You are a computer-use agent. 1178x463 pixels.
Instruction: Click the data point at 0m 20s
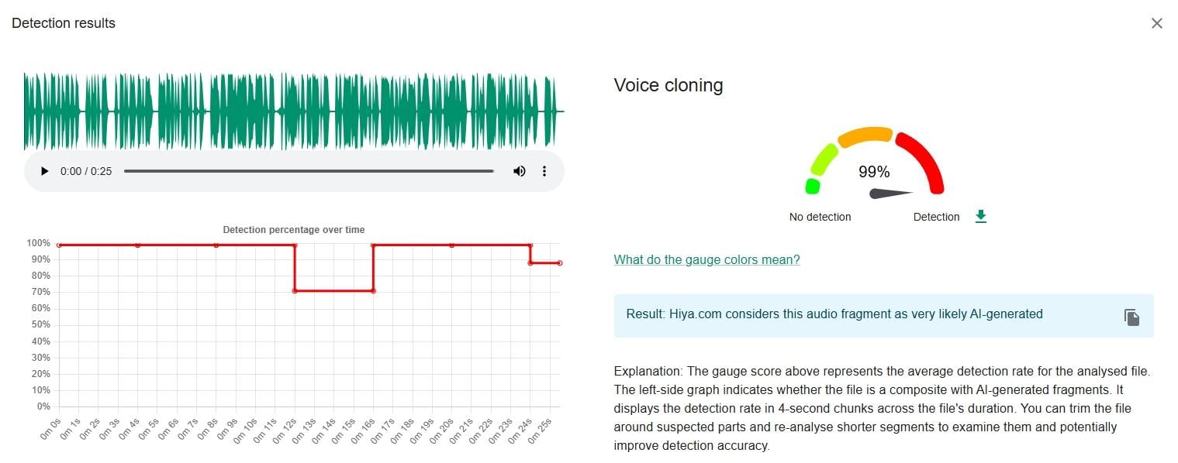[x=452, y=245]
